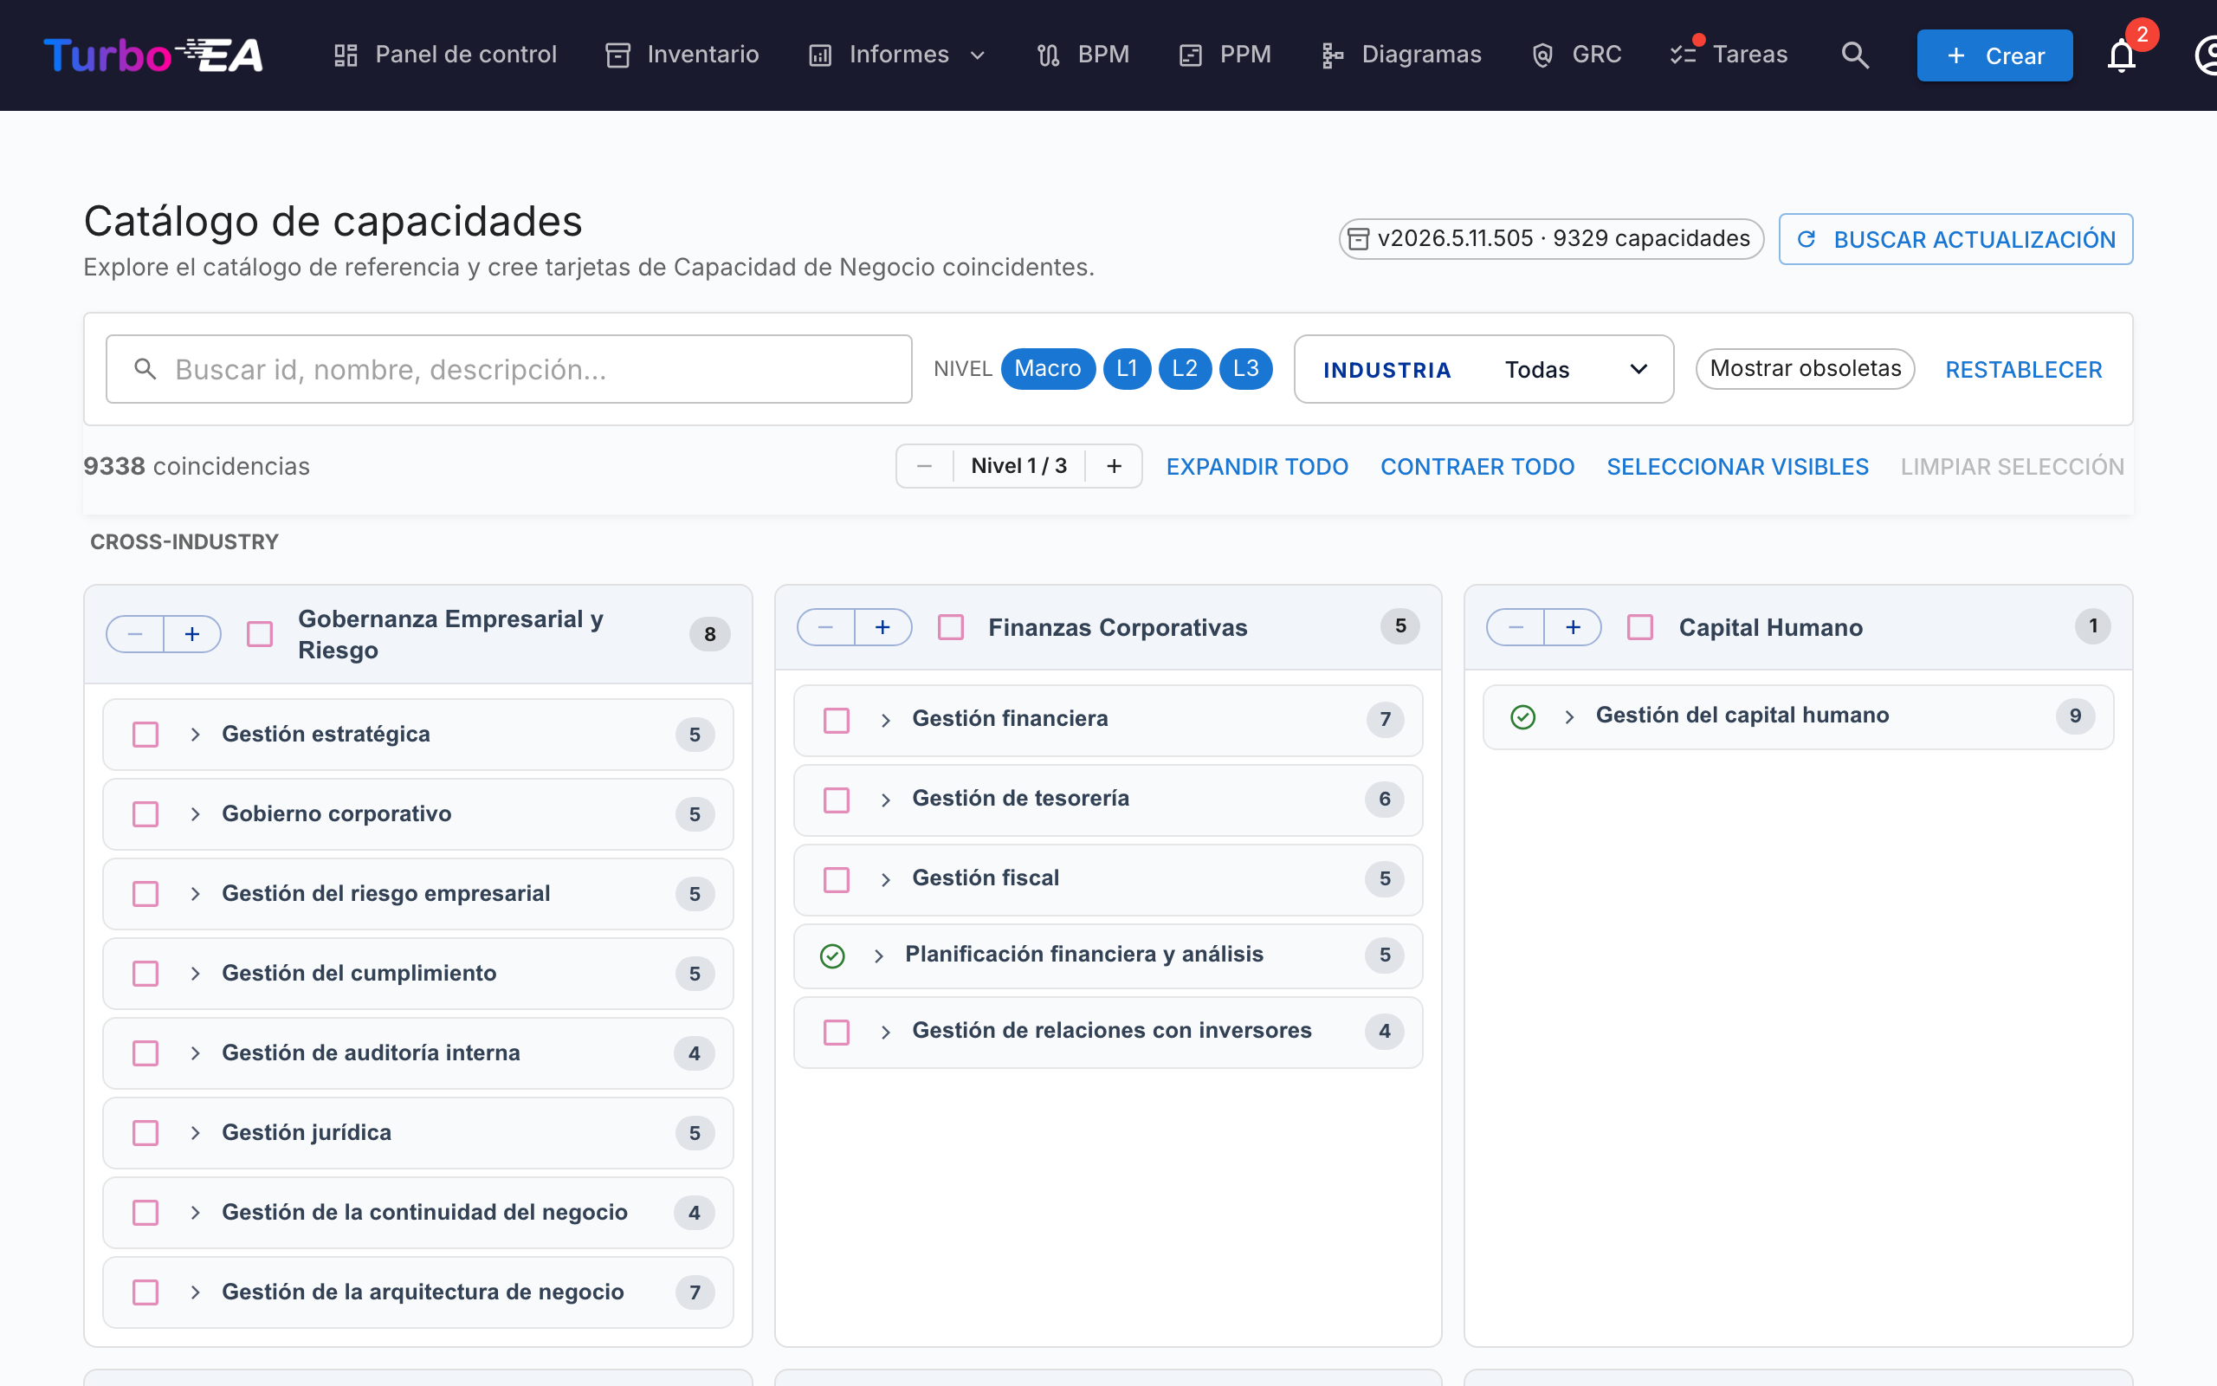
Task: Open the PPM section
Action: click(x=1225, y=55)
